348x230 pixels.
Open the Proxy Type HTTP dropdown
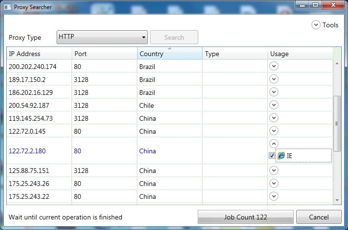[x=102, y=37]
